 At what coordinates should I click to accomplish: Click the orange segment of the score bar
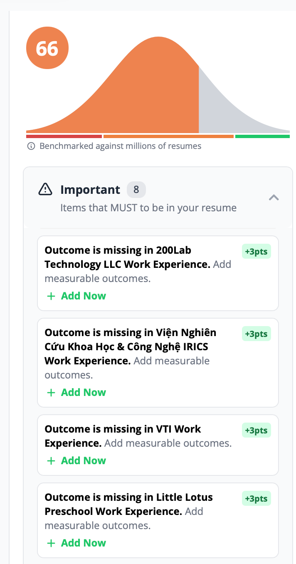click(x=168, y=136)
